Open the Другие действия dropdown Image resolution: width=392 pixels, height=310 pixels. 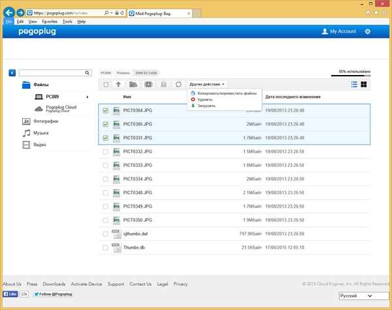(x=207, y=84)
